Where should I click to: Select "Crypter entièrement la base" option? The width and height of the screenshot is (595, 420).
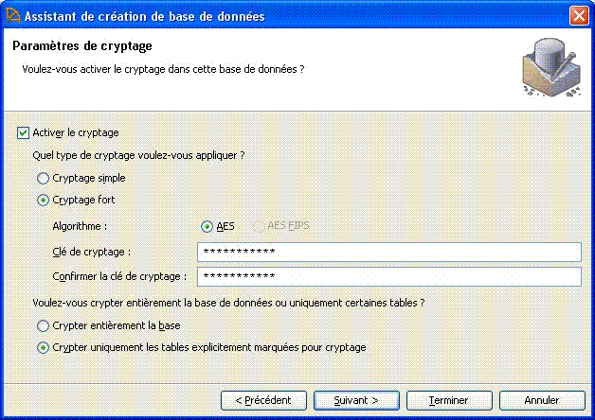(42, 325)
